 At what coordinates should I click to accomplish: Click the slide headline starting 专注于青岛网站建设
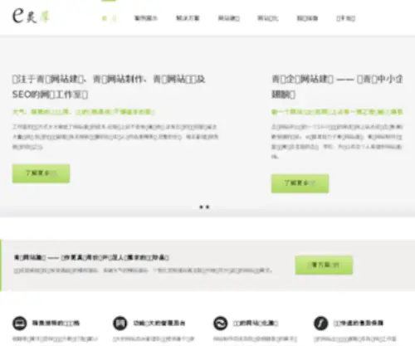(109, 87)
